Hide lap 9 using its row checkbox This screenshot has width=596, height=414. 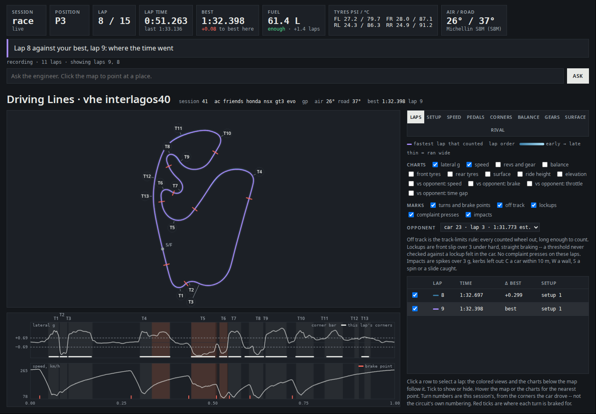click(x=415, y=309)
